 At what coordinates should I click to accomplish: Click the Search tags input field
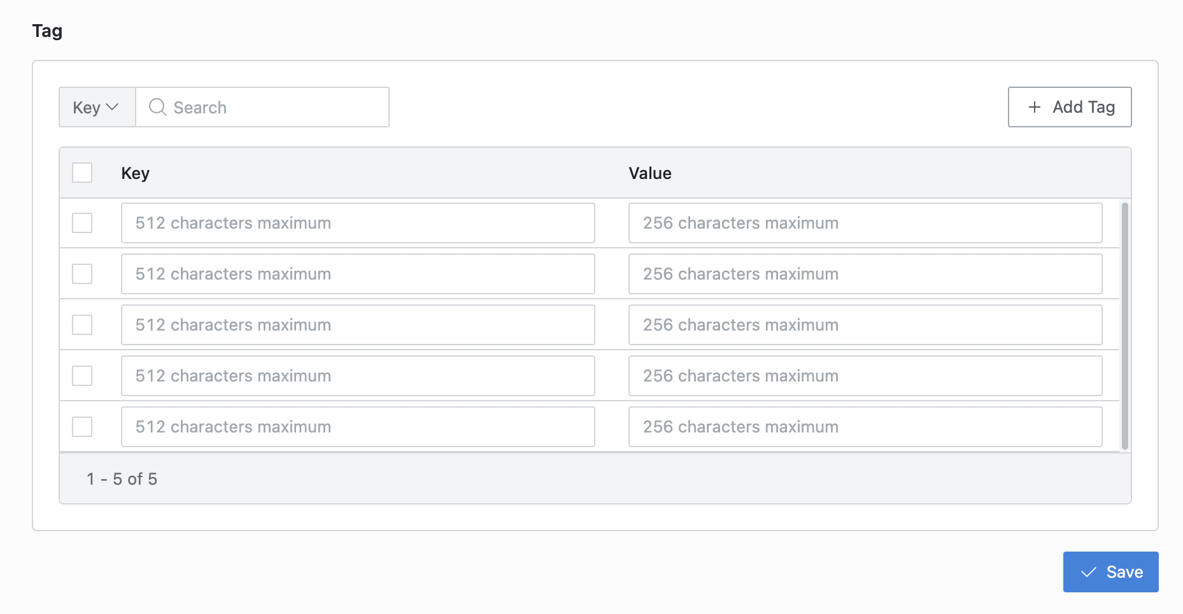coord(262,107)
